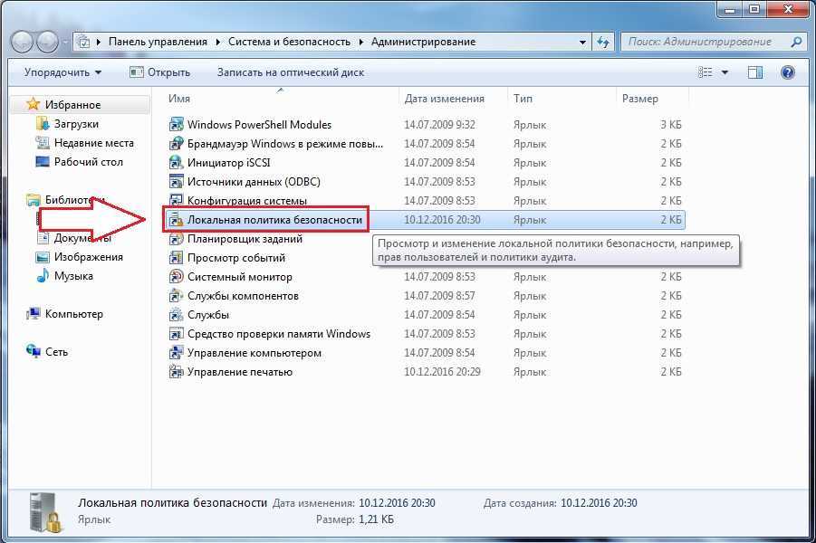Click the Панель управления breadcrumb
The height and width of the screenshot is (543, 816).
tap(158, 42)
